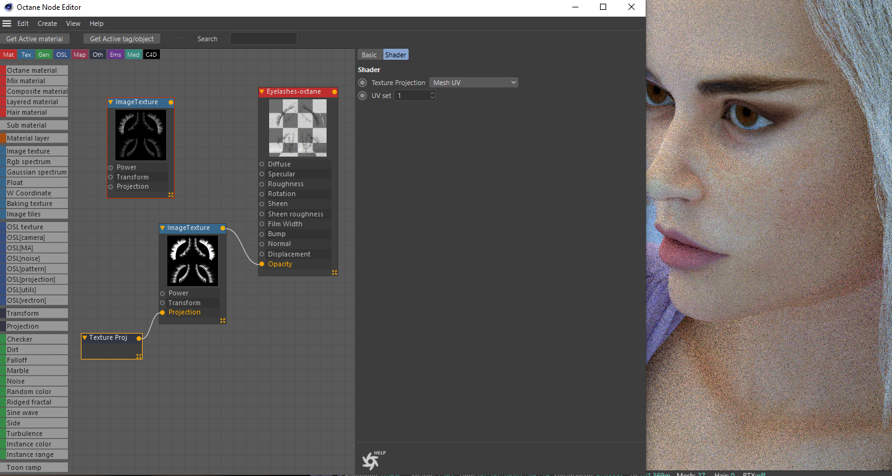Click the Octane help logo icon

[372, 460]
